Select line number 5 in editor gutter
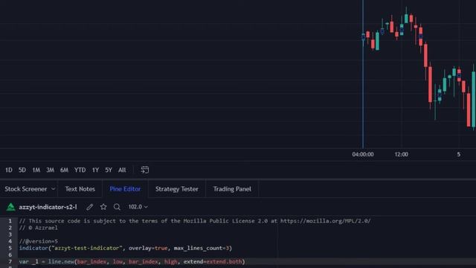The height and width of the screenshot is (268, 476). [x=10, y=248]
